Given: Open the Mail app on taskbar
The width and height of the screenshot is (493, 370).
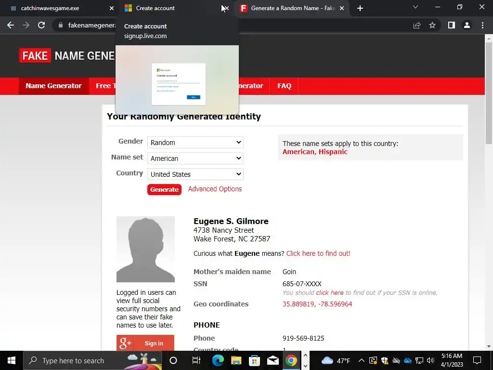Looking at the screenshot, I should tap(273, 360).
